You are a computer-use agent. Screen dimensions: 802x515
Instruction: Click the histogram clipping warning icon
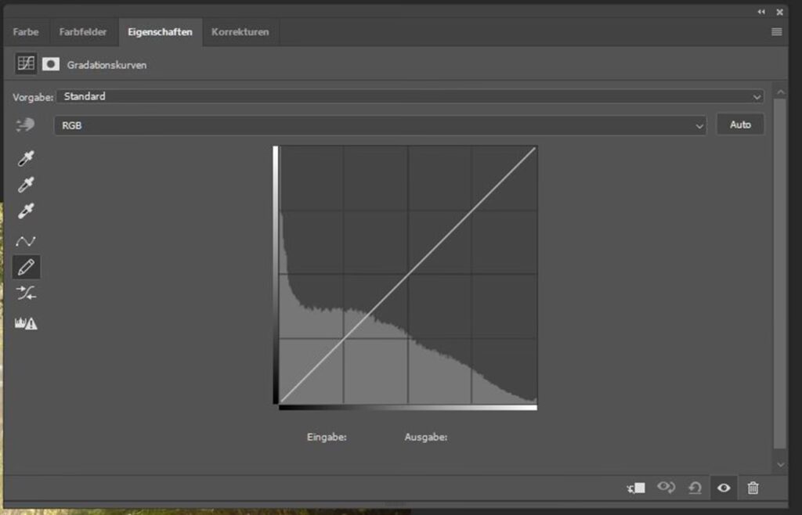pyautogui.click(x=26, y=323)
